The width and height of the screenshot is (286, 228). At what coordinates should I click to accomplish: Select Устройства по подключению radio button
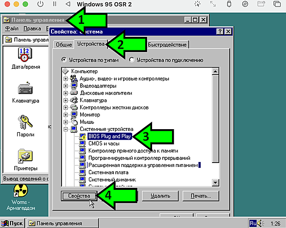pyautogui.click(x=132, y=60)
